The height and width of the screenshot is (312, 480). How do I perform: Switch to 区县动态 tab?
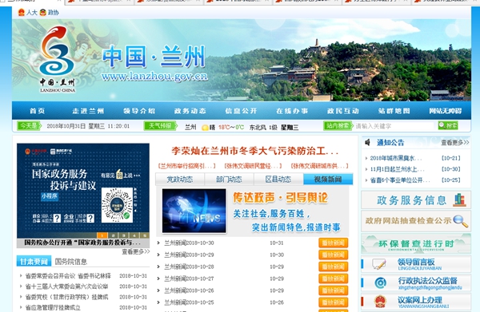coord(278,180)
